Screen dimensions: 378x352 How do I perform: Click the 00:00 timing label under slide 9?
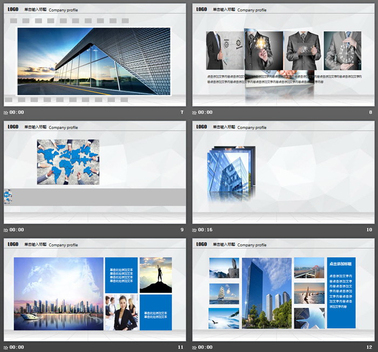[x=17, y=230]
